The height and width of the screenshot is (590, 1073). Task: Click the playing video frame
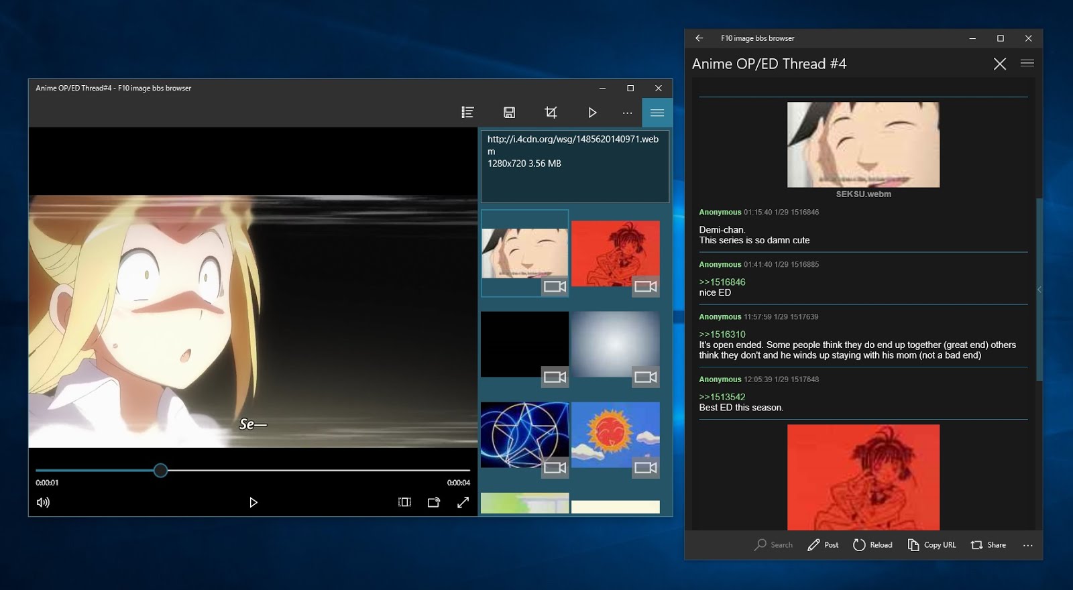[x=253, y=321]
